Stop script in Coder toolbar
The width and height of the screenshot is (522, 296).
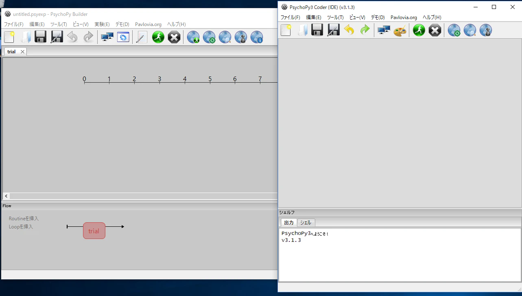click(435, 30)
